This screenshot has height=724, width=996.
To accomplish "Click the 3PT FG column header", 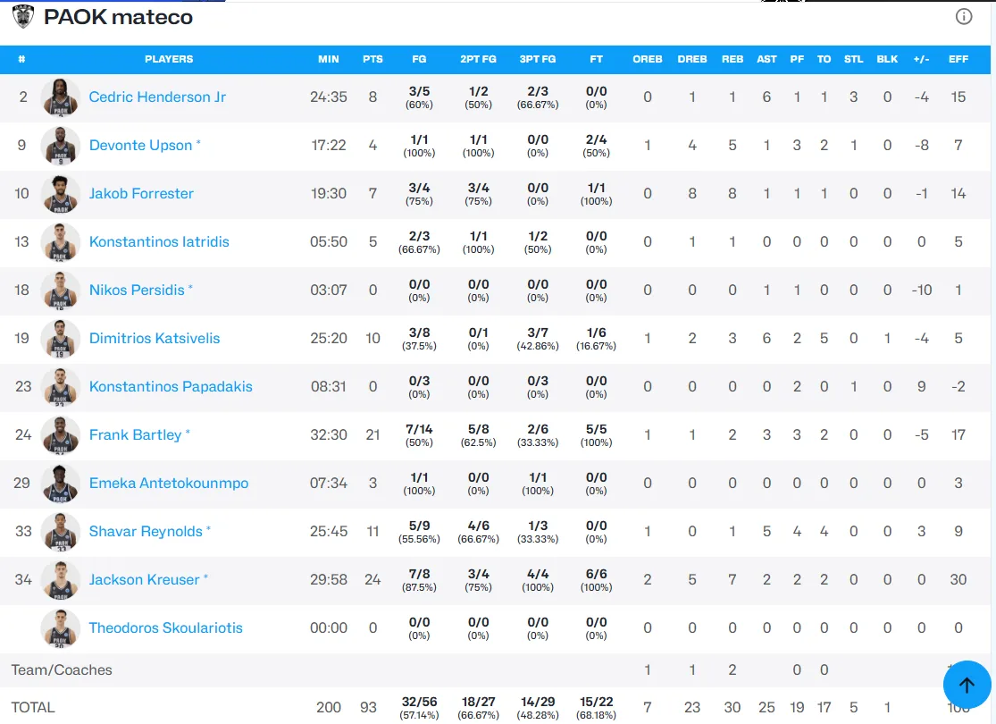I will click(538, 59).
